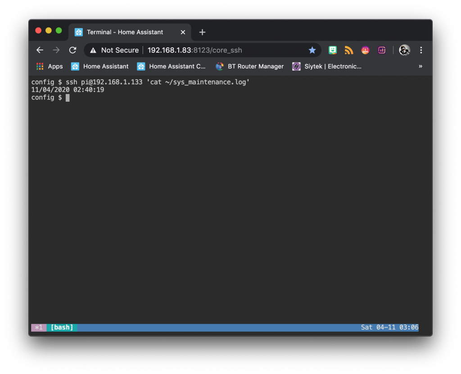The width and height of the screenshot is (461, 374).
Task: Reload the Home Assistant terminal page
Action: pyautogui.click(x=72, y=50)
